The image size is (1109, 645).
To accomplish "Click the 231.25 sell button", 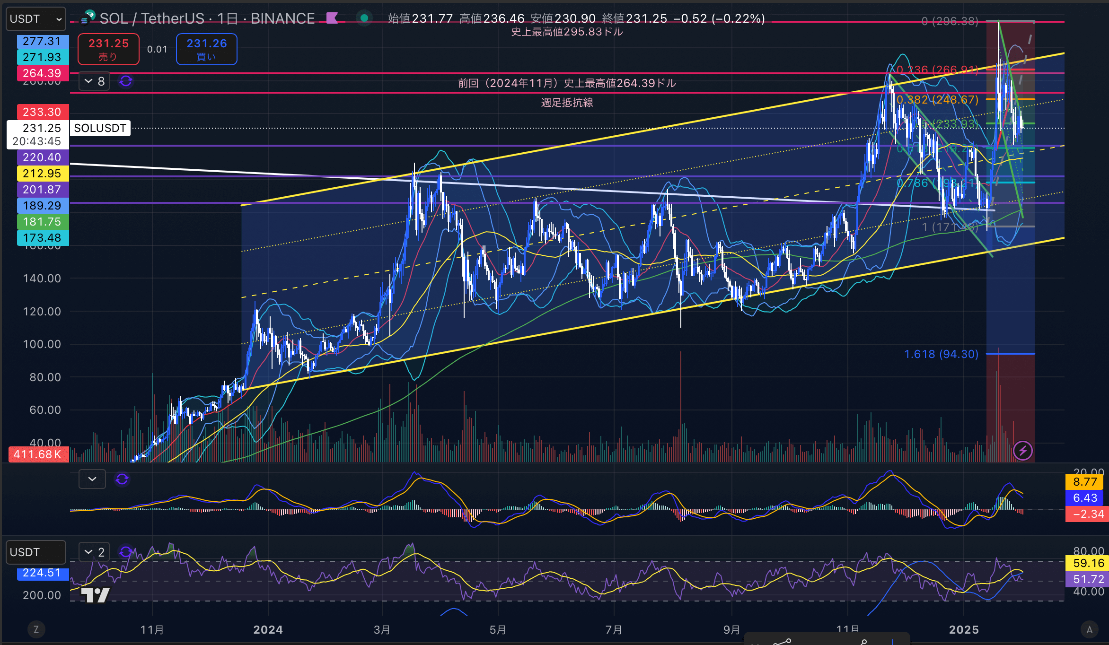I will click(108, 49).
